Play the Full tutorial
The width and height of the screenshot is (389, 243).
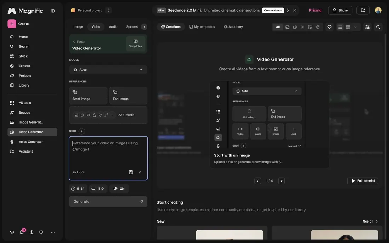[362, 181]
